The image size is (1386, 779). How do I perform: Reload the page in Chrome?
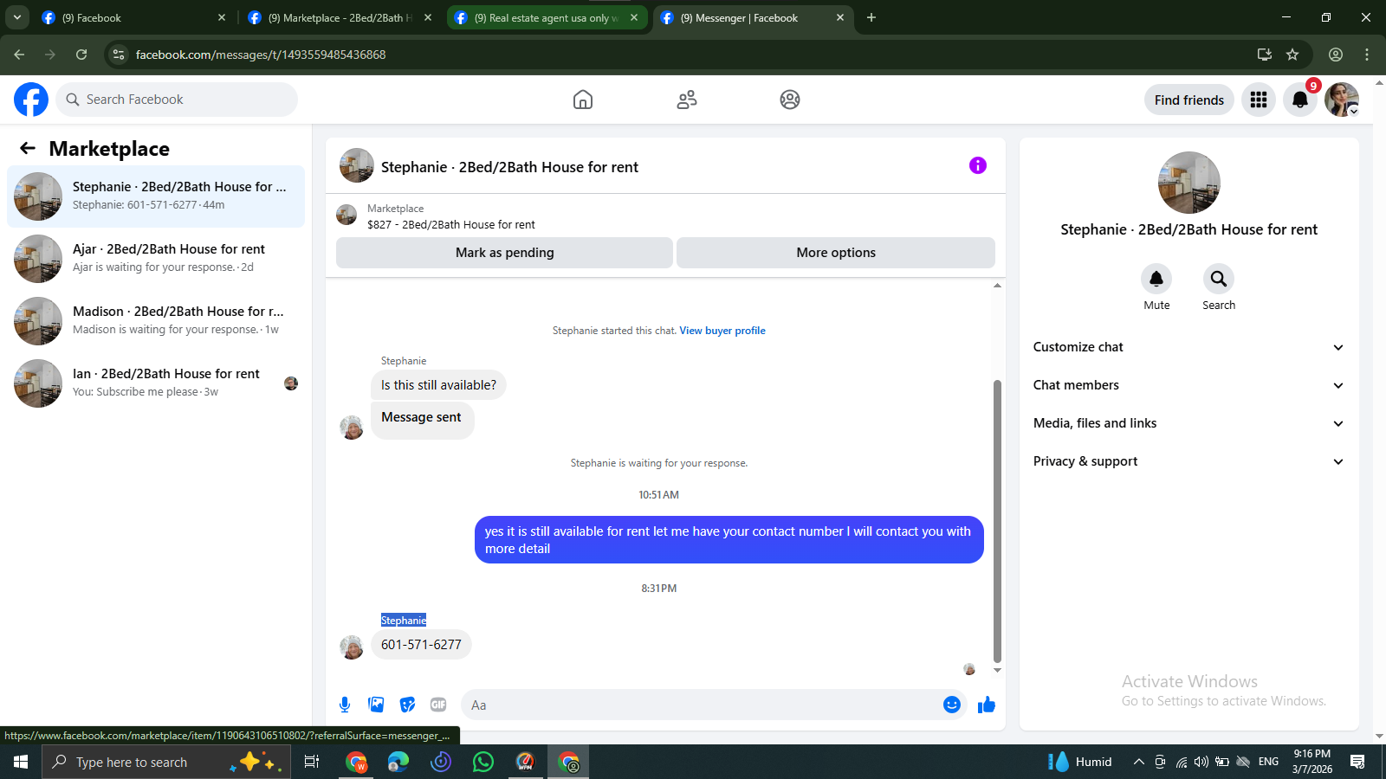[81, 55]
